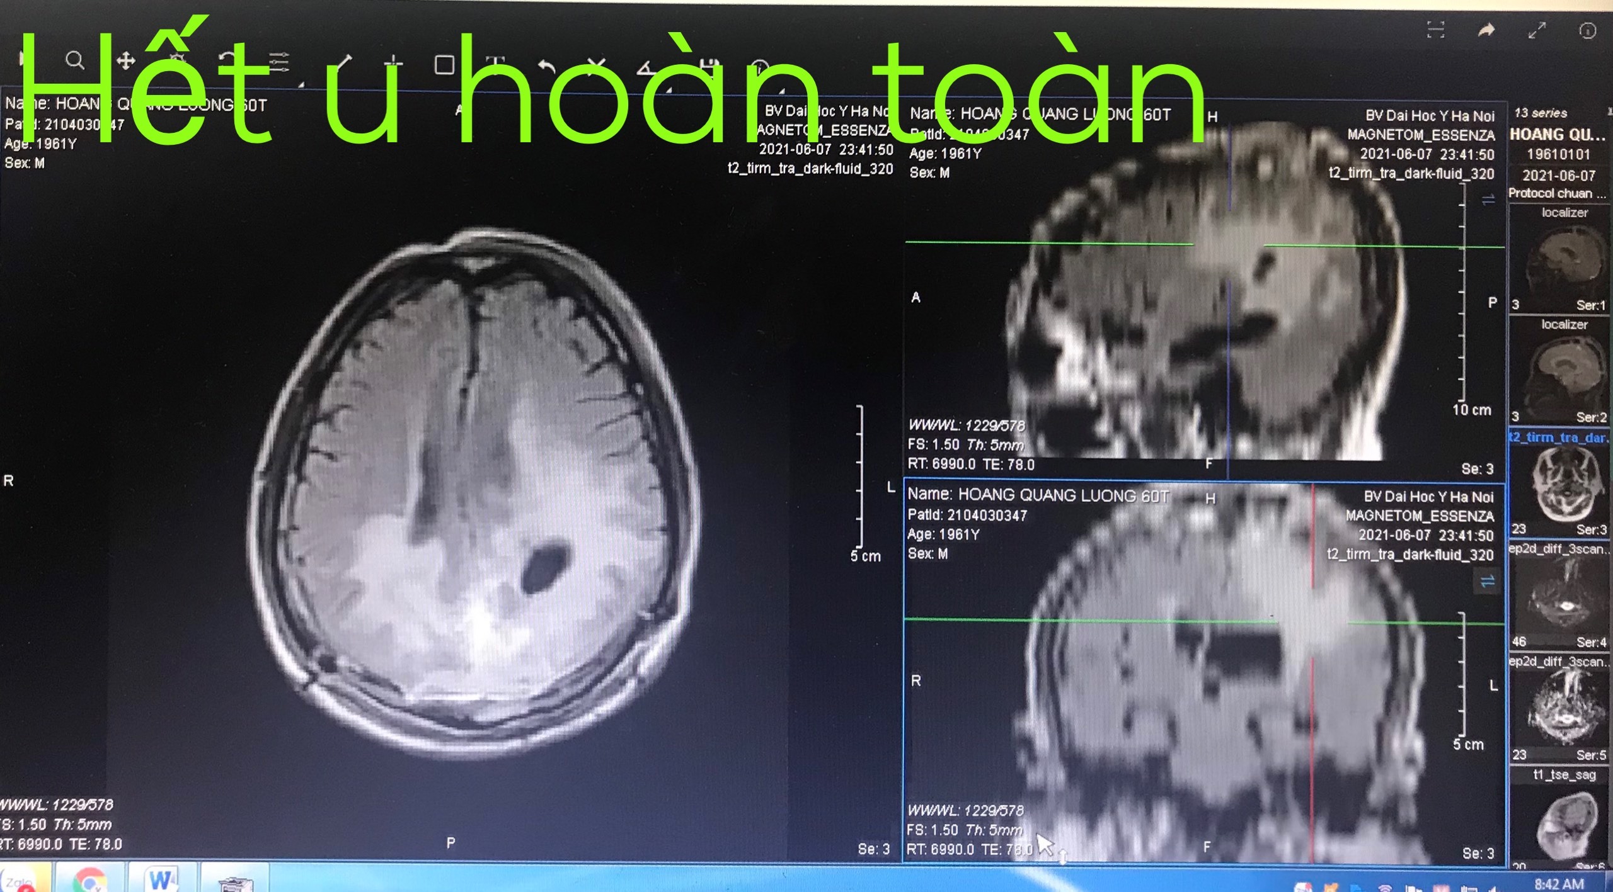Click the '13 series' header label
Image resolution: width=1613 pixels, height=892 pixels.
coord(1541,113)
